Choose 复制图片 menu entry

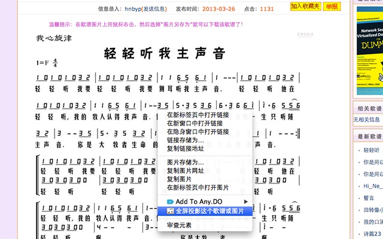[x=179, y=179]
